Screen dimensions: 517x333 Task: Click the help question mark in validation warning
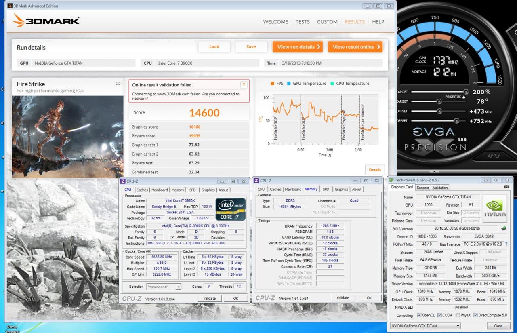pos(244,85)
